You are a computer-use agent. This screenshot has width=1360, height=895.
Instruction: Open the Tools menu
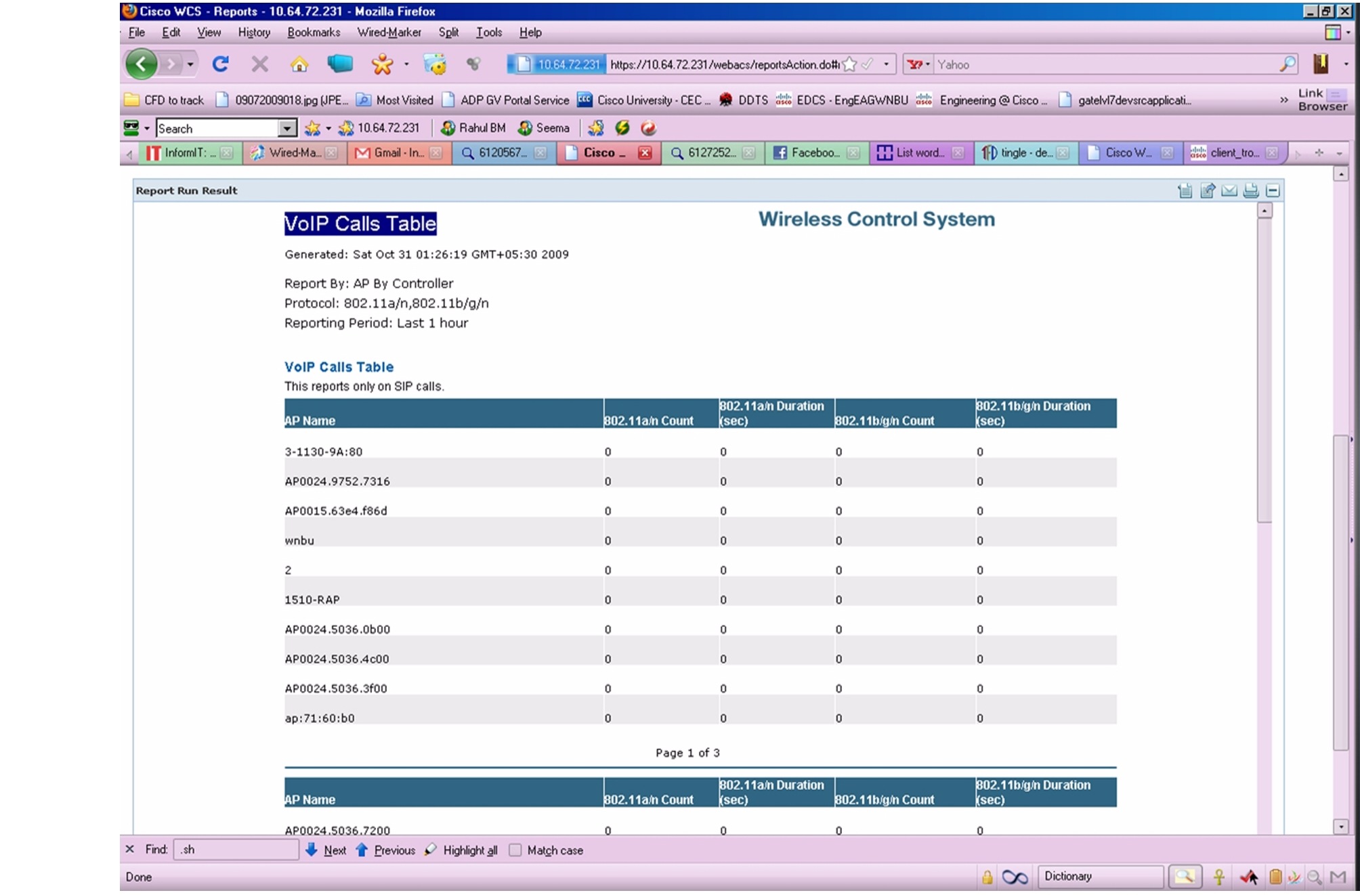point(489,32)
